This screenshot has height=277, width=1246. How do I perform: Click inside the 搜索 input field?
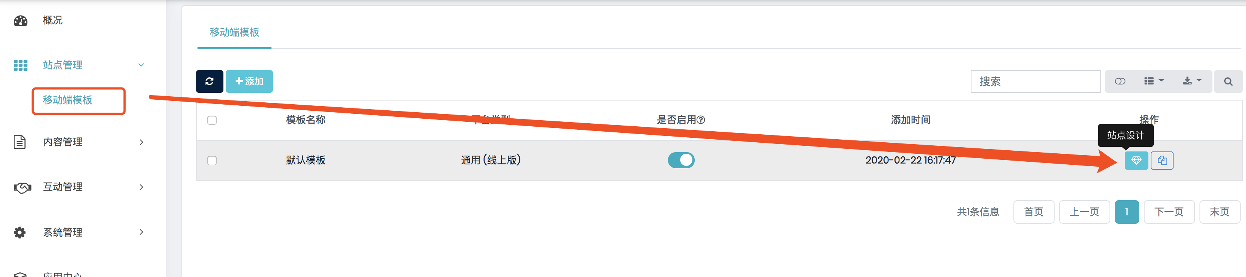coord(1035,81)
